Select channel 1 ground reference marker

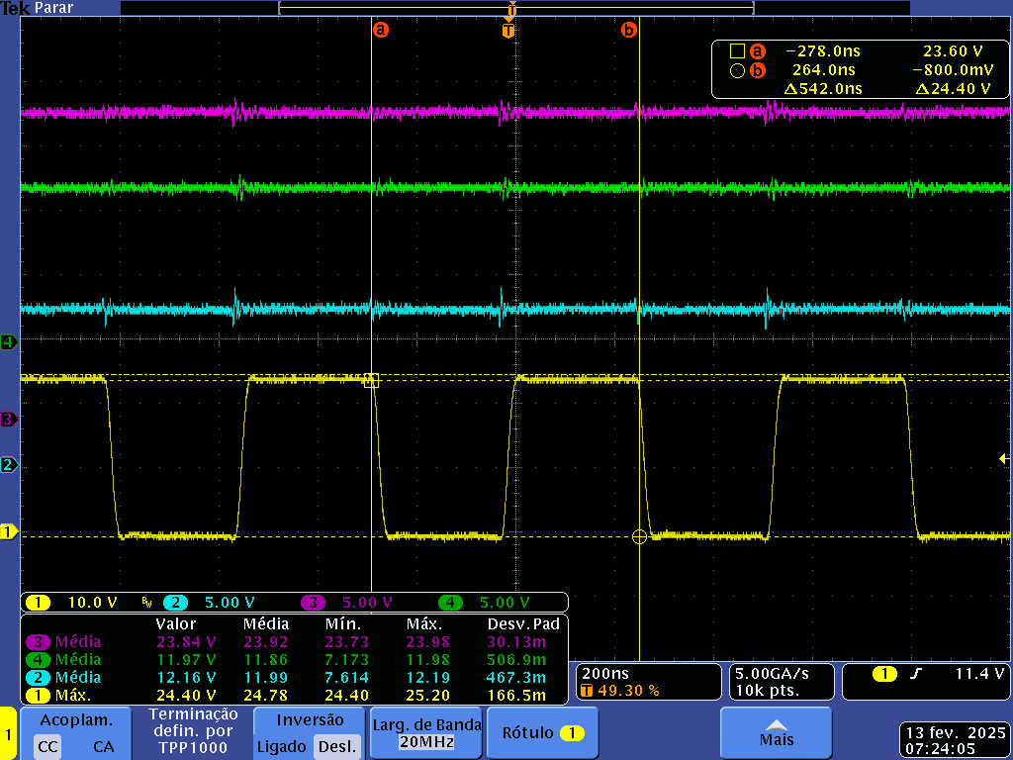click(8, 532)
